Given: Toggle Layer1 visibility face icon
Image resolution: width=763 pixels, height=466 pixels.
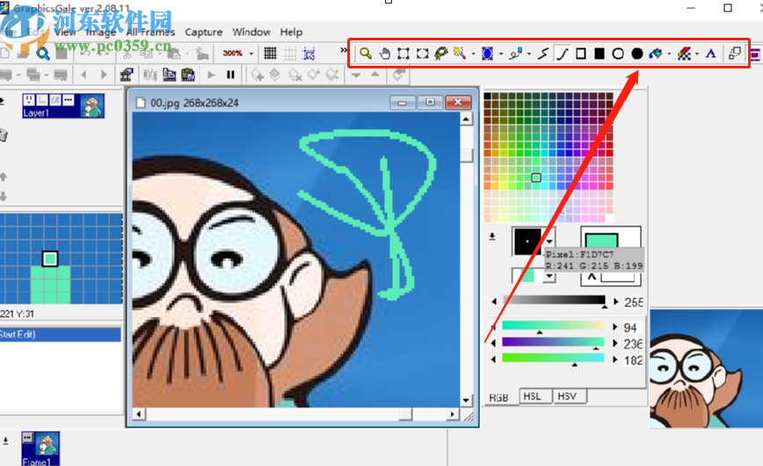Looking at the screenshot, I should [29, 99].
